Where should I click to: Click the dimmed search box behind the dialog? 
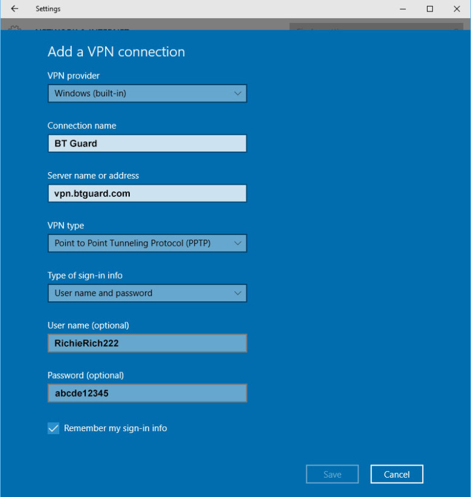point(374,27)
